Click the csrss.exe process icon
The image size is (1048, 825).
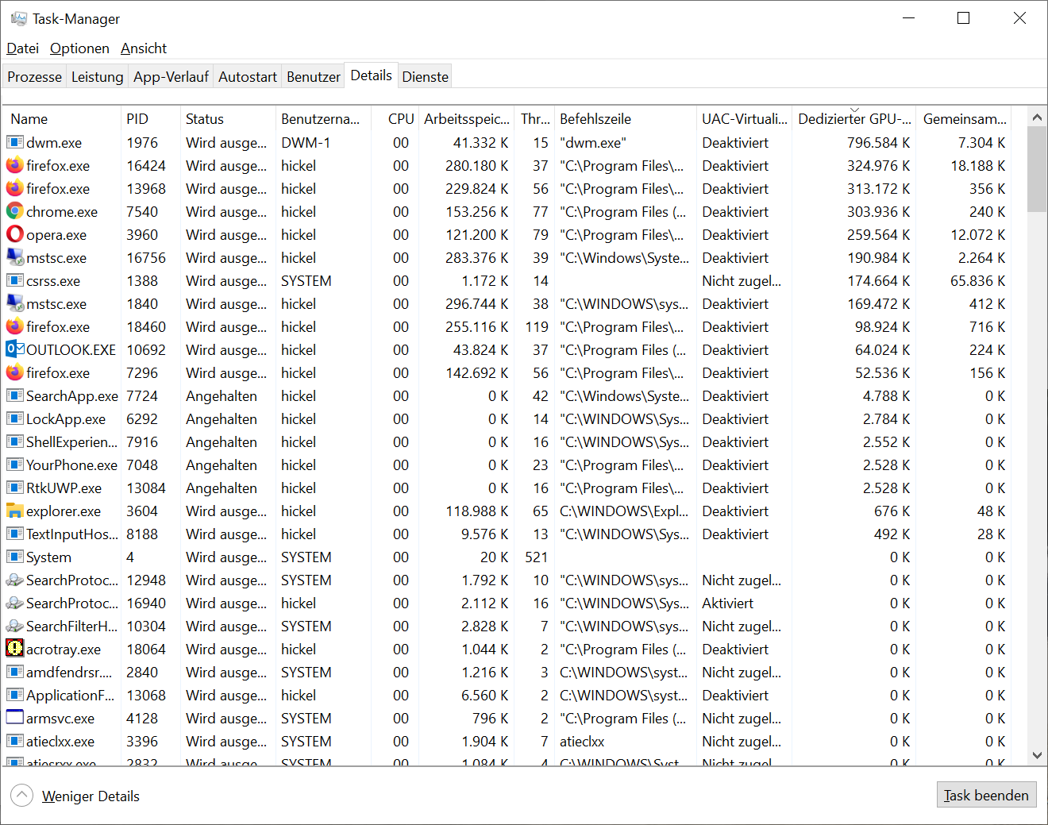pyautogui.click(x=15, y=281)
